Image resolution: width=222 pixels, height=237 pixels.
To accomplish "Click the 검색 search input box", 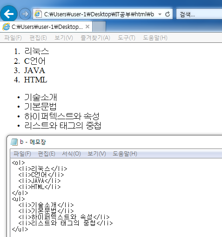I will point(199,14).
